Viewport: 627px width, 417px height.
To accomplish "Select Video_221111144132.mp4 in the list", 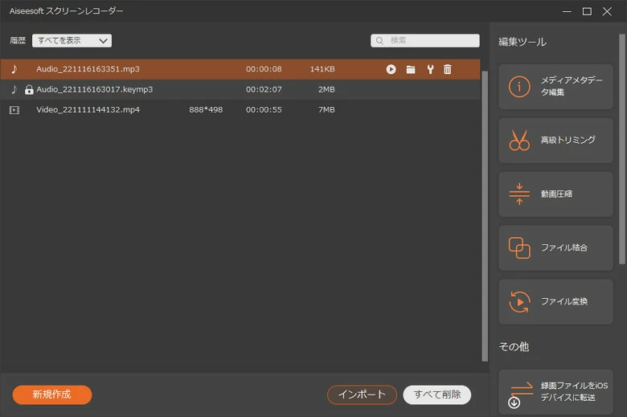I will (88, 109).
